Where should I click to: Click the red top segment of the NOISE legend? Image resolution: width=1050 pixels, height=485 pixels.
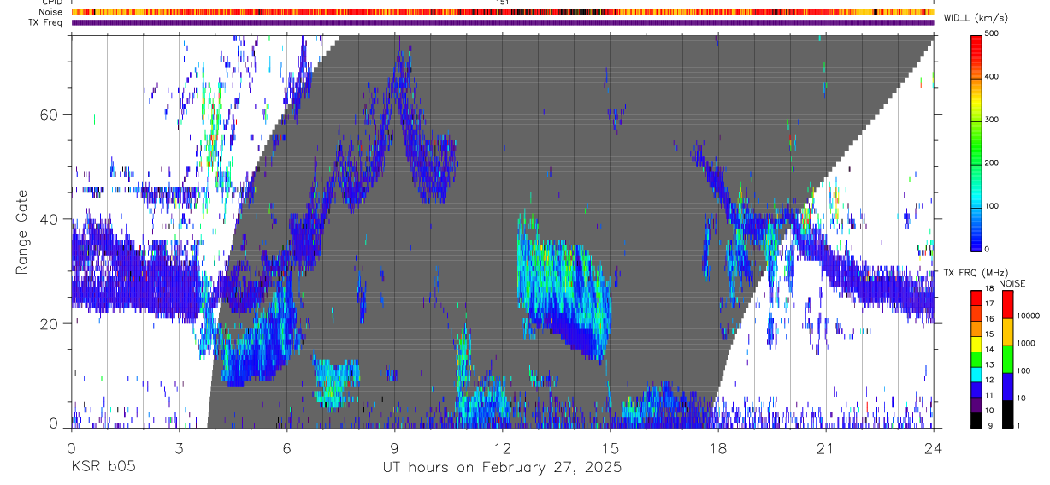[x=1008, y=305]
